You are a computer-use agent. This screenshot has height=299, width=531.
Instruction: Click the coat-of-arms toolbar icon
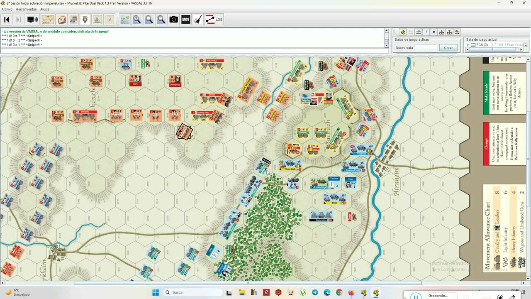pyautogui.click(x=85, y=19)
